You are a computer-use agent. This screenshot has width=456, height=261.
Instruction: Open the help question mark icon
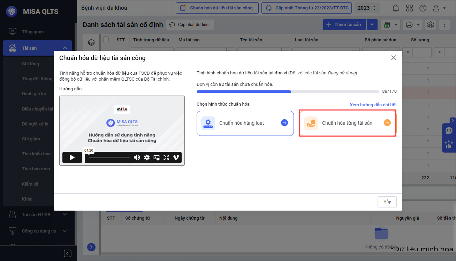[423, 8]
